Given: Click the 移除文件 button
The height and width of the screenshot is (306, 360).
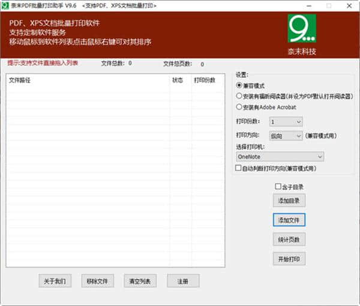Looking at the screenshot, I should click(x=98, y=281).
